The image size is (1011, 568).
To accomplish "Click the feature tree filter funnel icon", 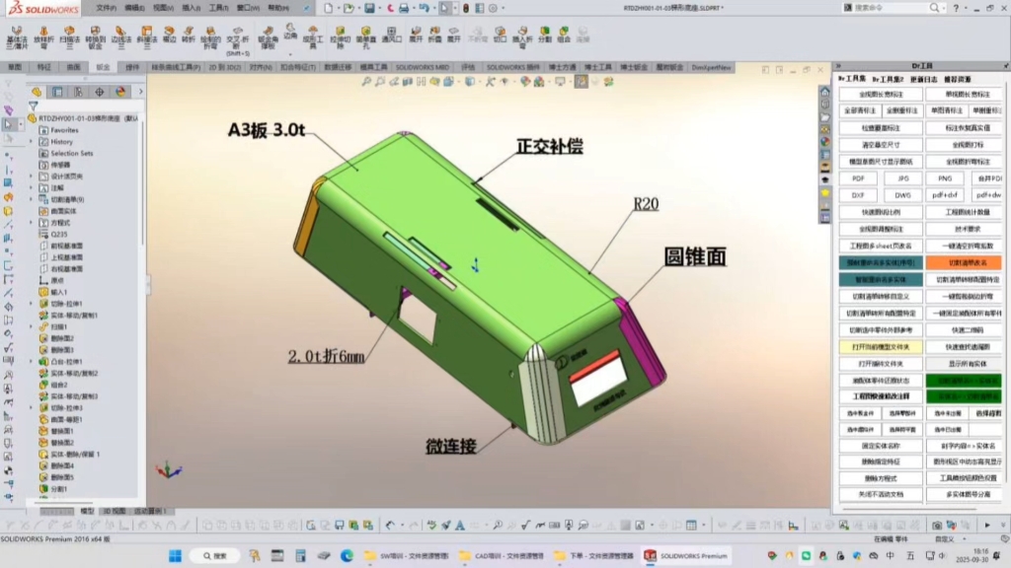I will point(33,106).
